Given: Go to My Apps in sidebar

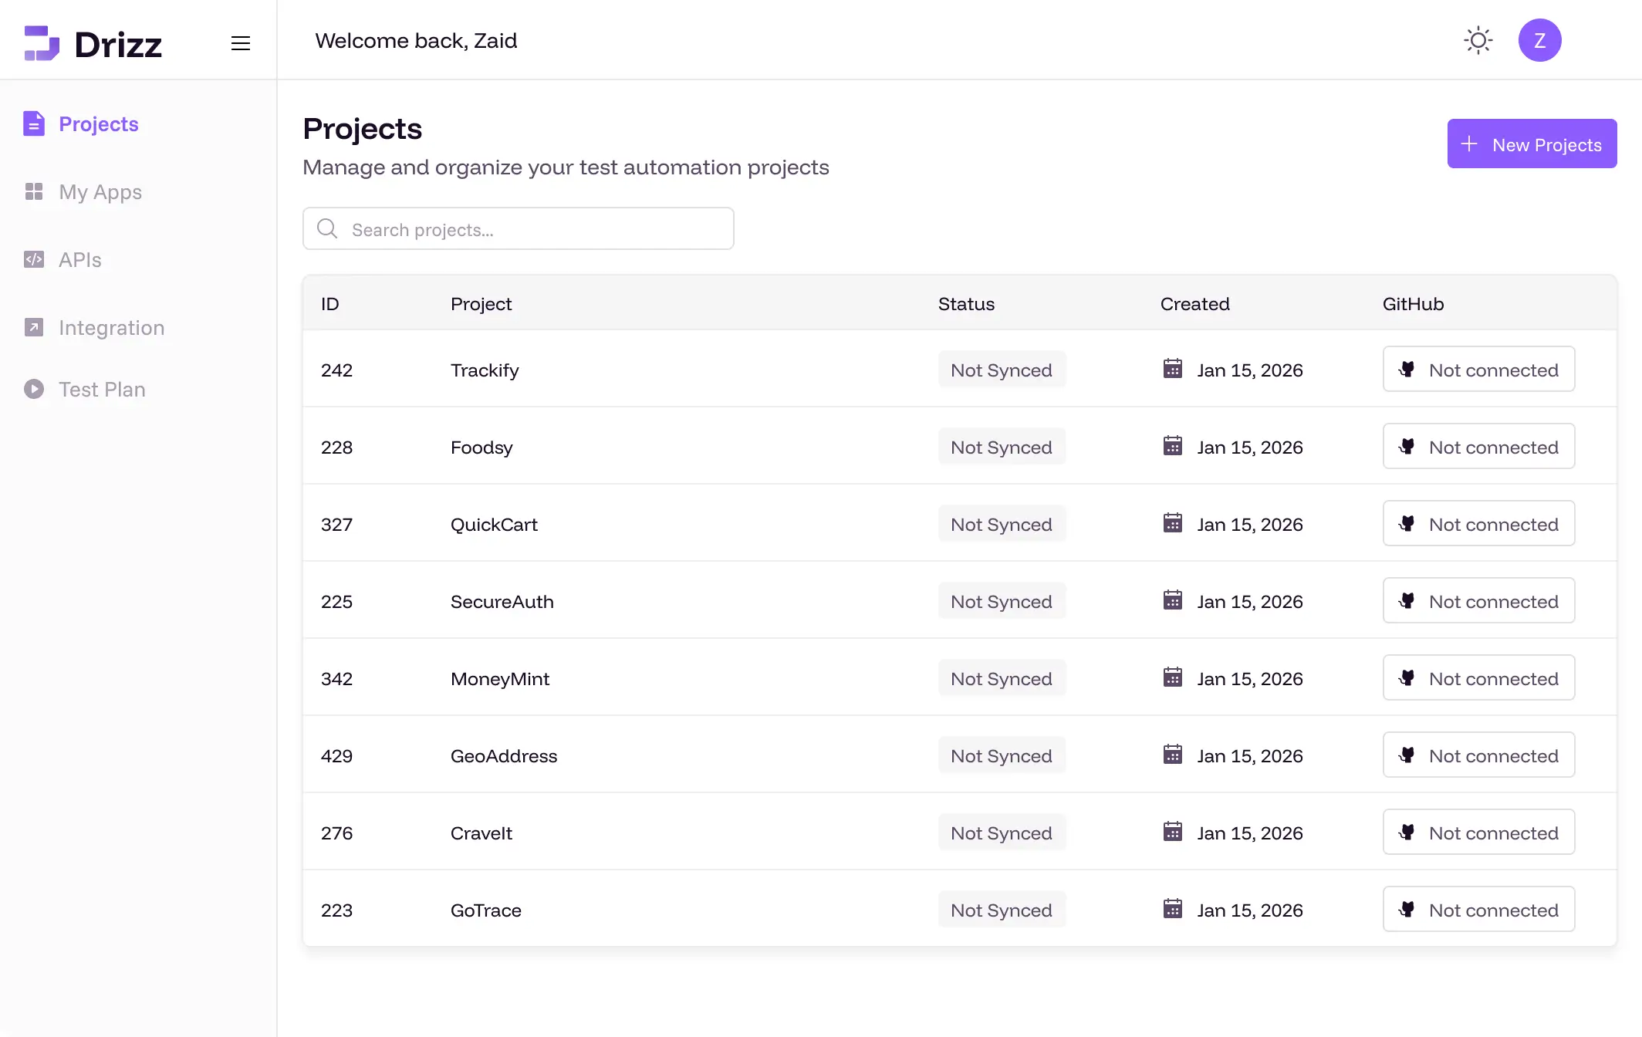Looking at the screenshot, I should pos(100,192).
